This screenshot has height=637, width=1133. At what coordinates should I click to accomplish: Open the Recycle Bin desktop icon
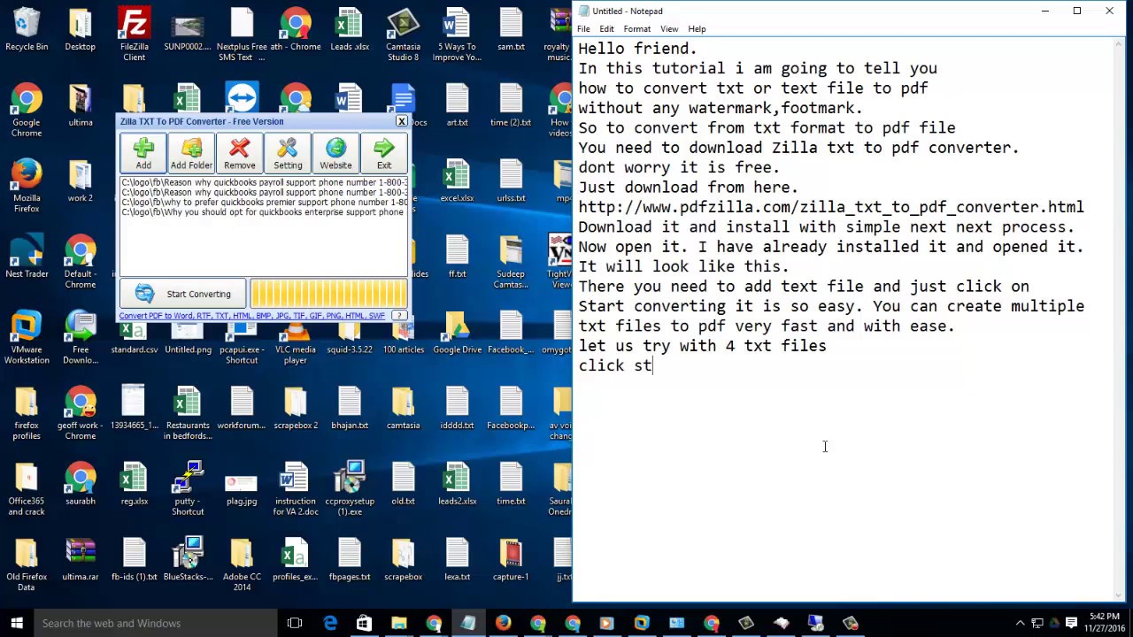27,29
